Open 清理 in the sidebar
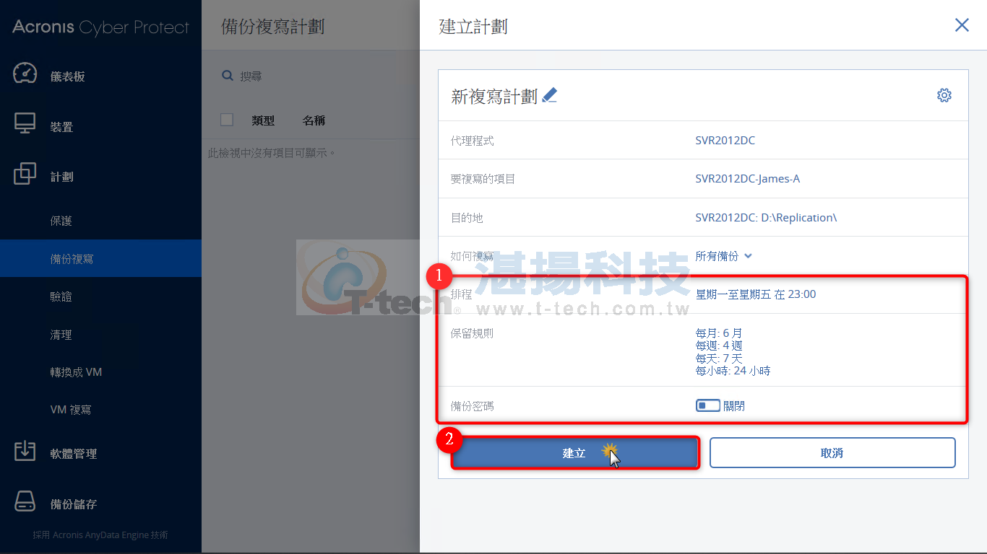Screen dimensions: 987x554 click(x=61, y=335)
